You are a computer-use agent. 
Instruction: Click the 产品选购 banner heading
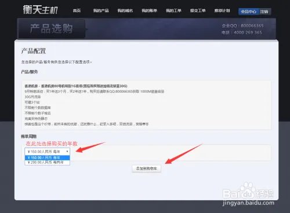52,28
